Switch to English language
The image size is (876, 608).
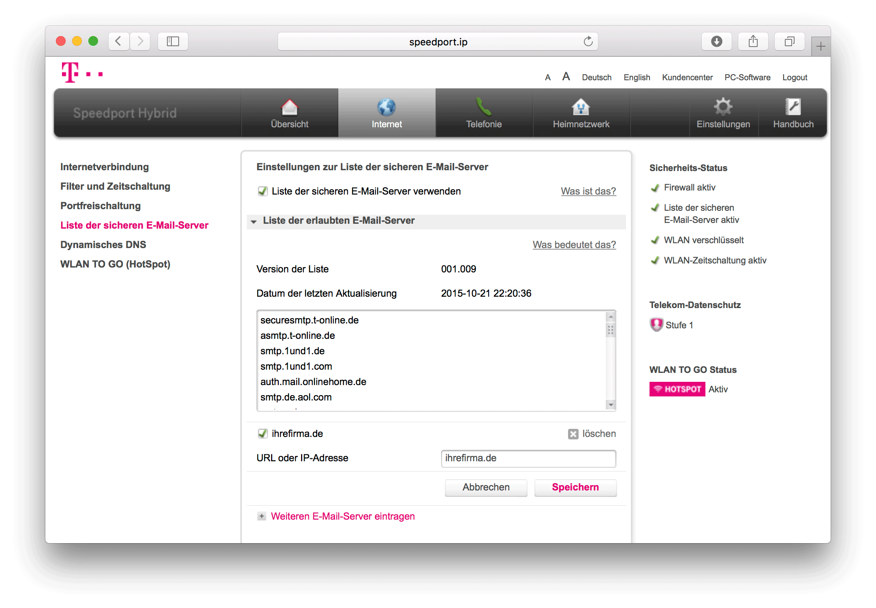[637, 77]
